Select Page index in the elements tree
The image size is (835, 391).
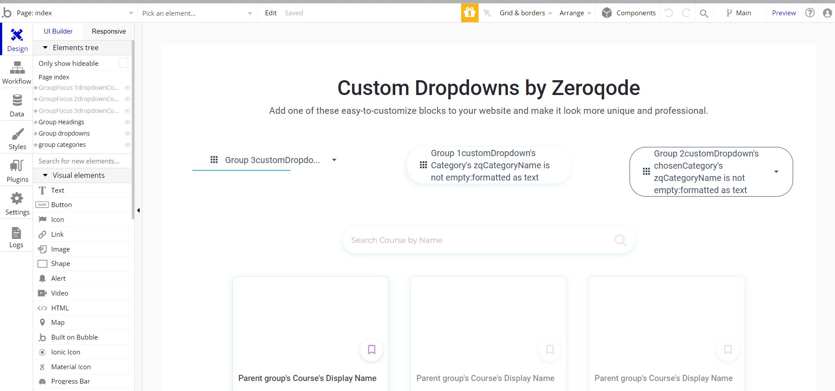(54, 77)
